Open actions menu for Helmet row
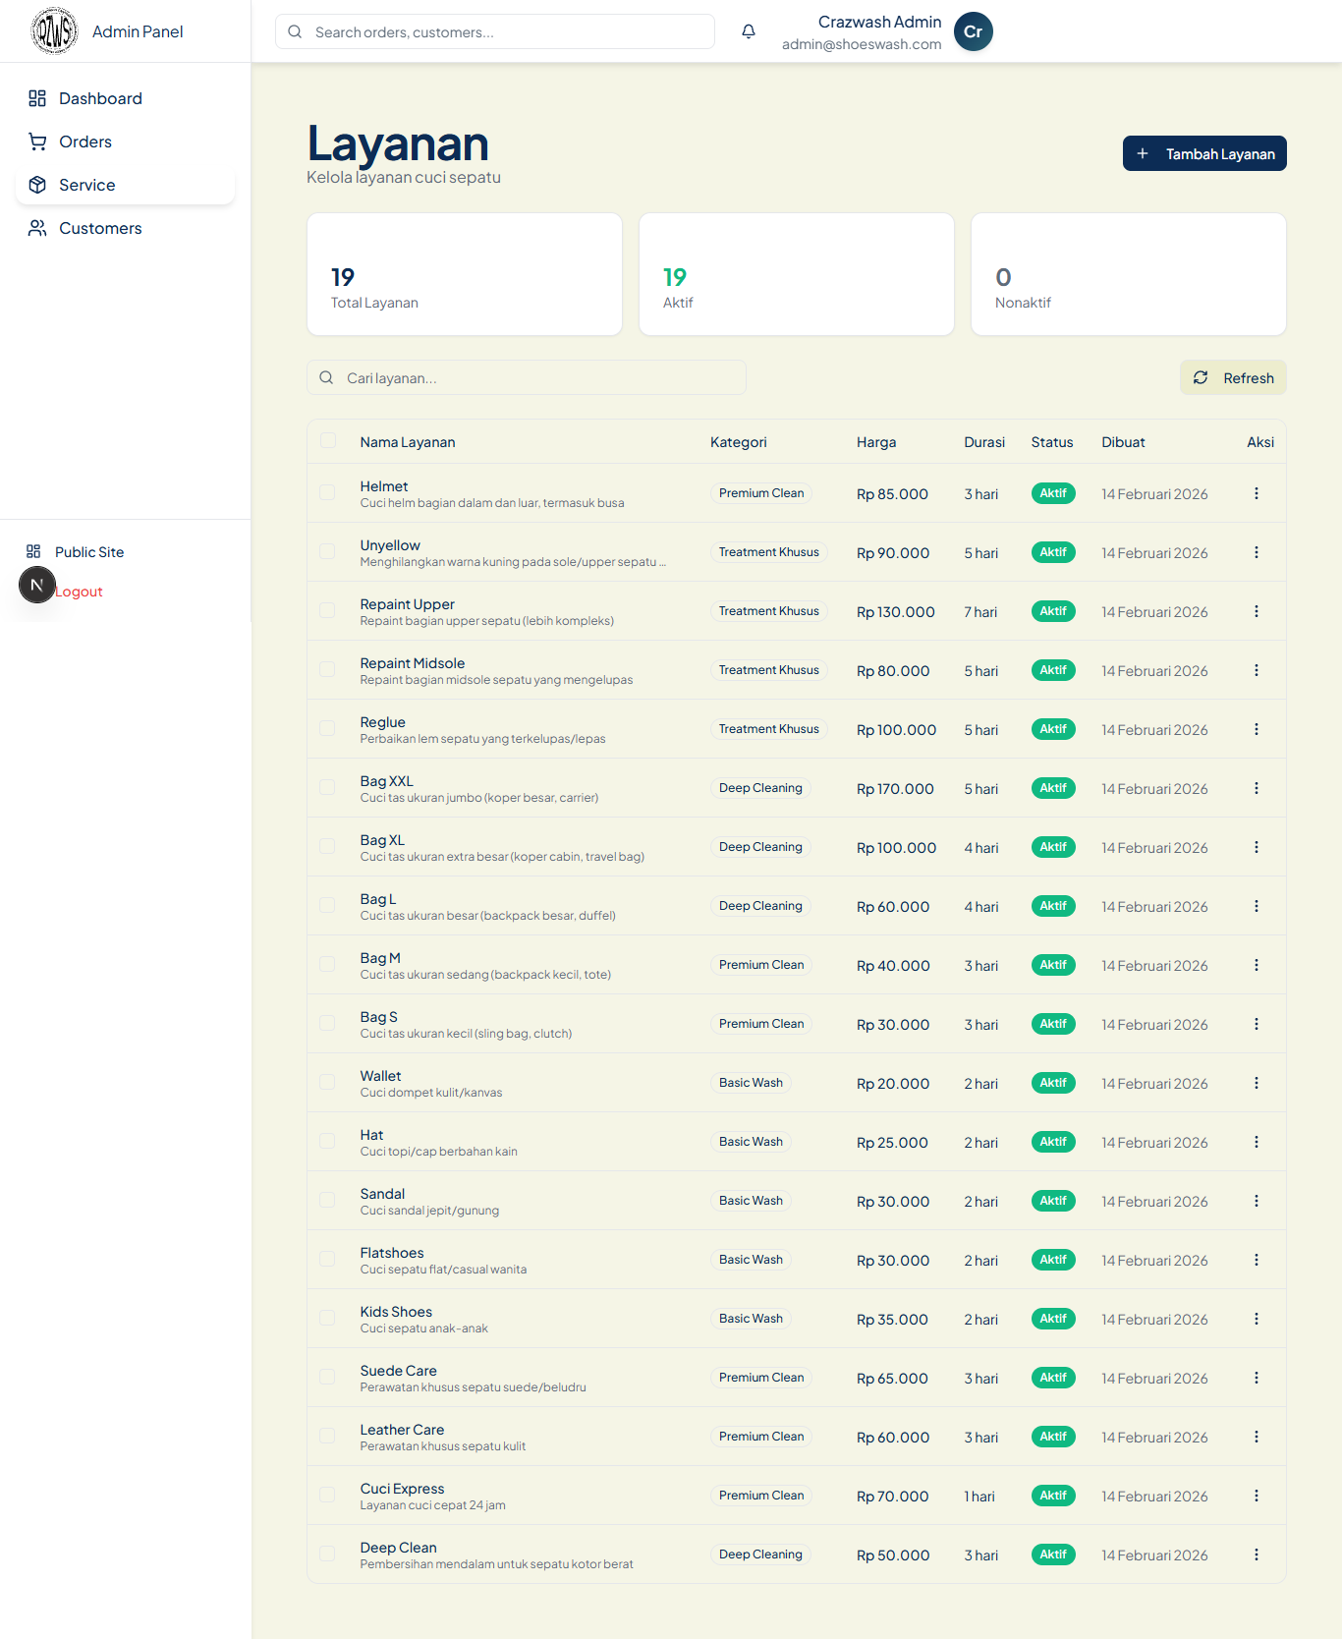1342x1639 pixels. point(1257,493)
